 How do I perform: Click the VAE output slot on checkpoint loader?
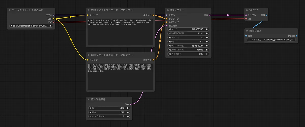(x=54, y=22)
